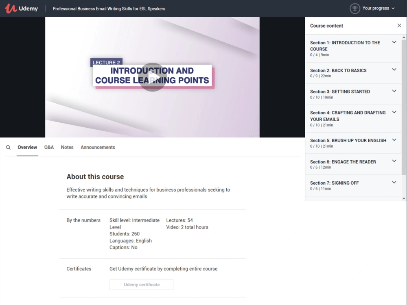Expand Section 4 Crafting and Drafting chevron
The height and width of the screenshot is (305, 407).
394,112
